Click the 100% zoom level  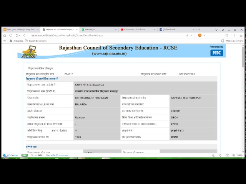pyautogui.click(x=240, y=155)
